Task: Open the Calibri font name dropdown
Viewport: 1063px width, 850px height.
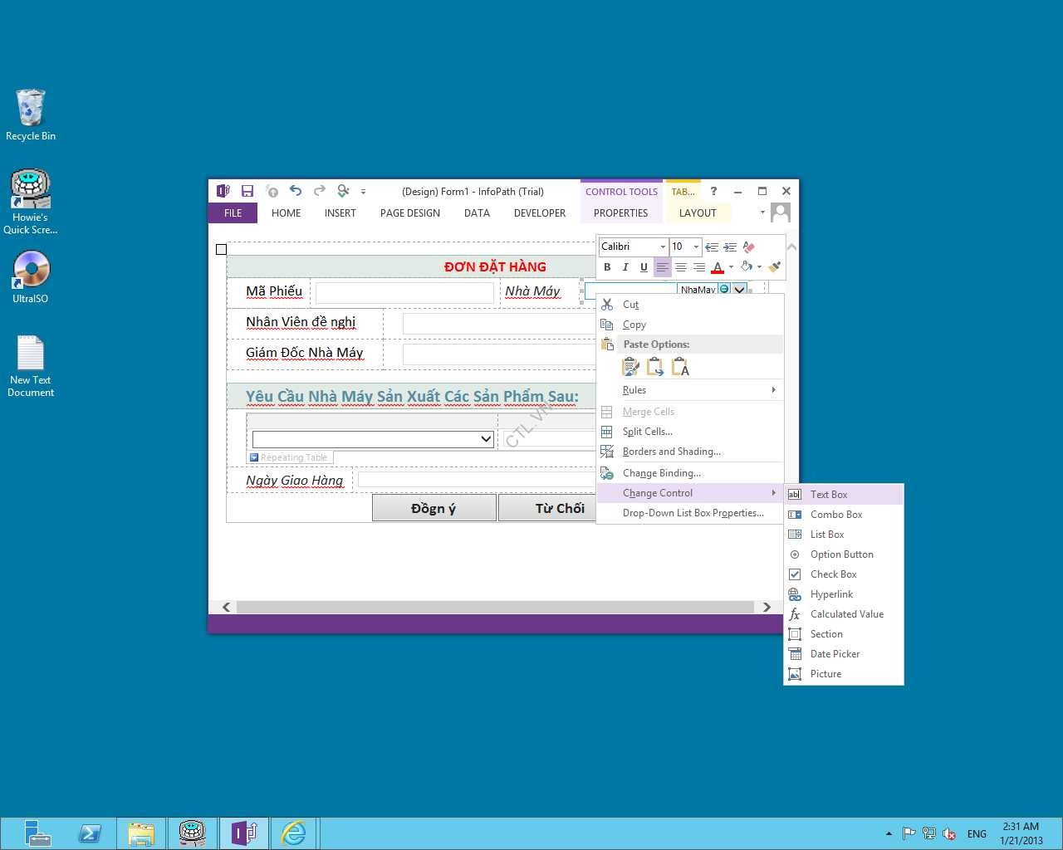Action: tap(663, 247)
